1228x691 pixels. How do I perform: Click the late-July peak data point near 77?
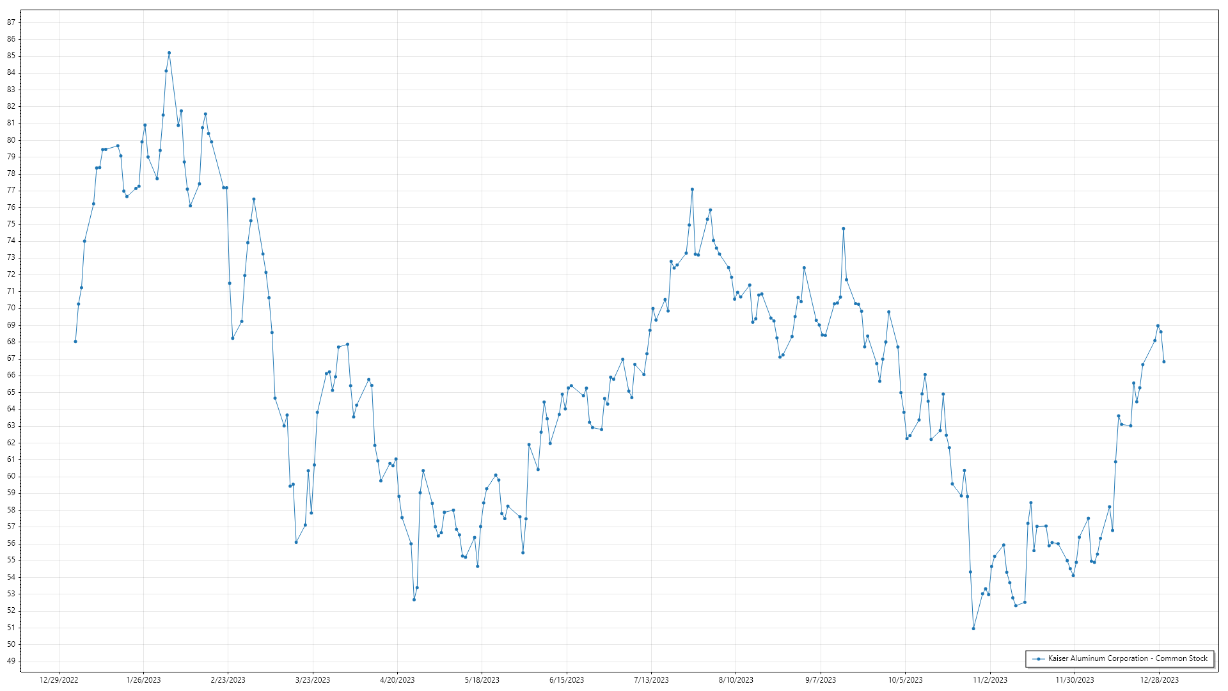(x=692, y=189)
